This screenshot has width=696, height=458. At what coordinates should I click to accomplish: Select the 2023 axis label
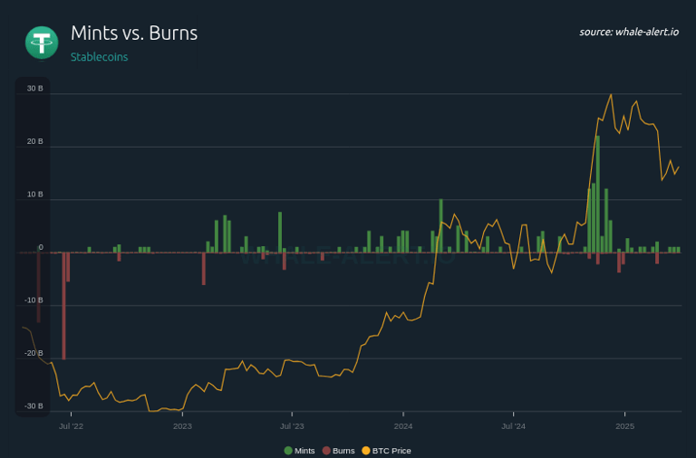[182, 426]
